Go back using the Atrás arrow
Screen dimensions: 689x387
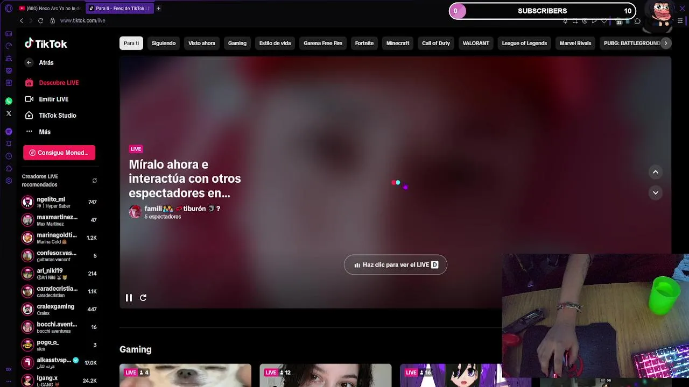click(x=29, y=63)
